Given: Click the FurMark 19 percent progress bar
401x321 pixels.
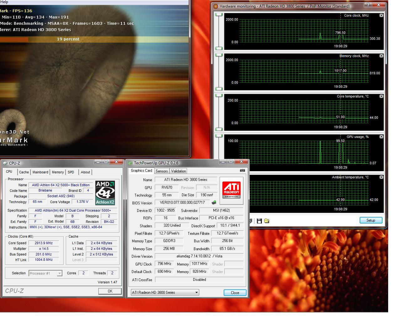Looking at the screenshot, I should tap(94, 39).
